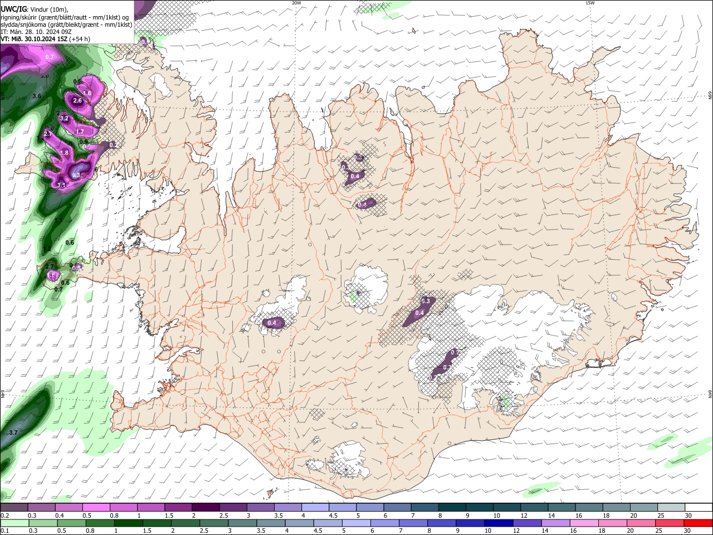Pick the darkest green rain swatch labeled 1
713x535 pixels.
coord(128,523)
